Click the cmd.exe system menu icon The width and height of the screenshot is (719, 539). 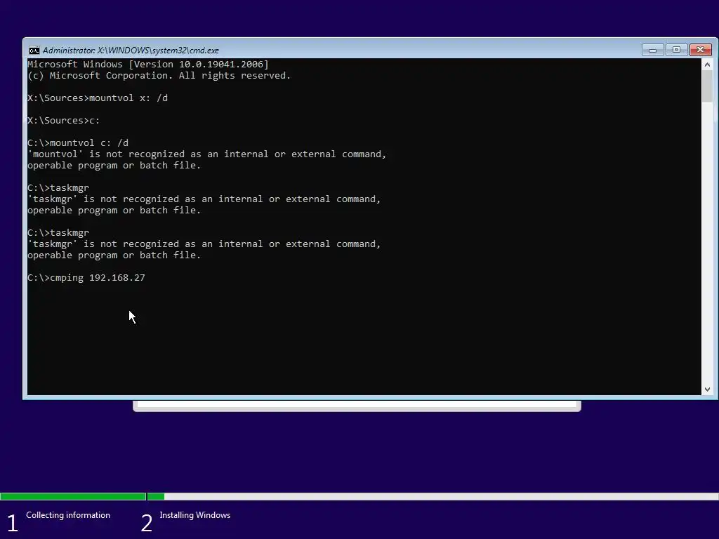click(34, 51)
